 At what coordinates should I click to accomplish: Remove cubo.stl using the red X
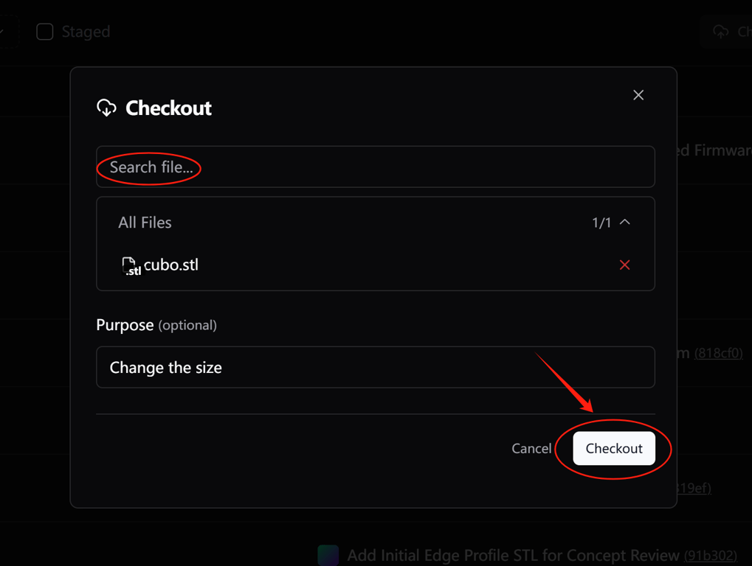[624, 265]
